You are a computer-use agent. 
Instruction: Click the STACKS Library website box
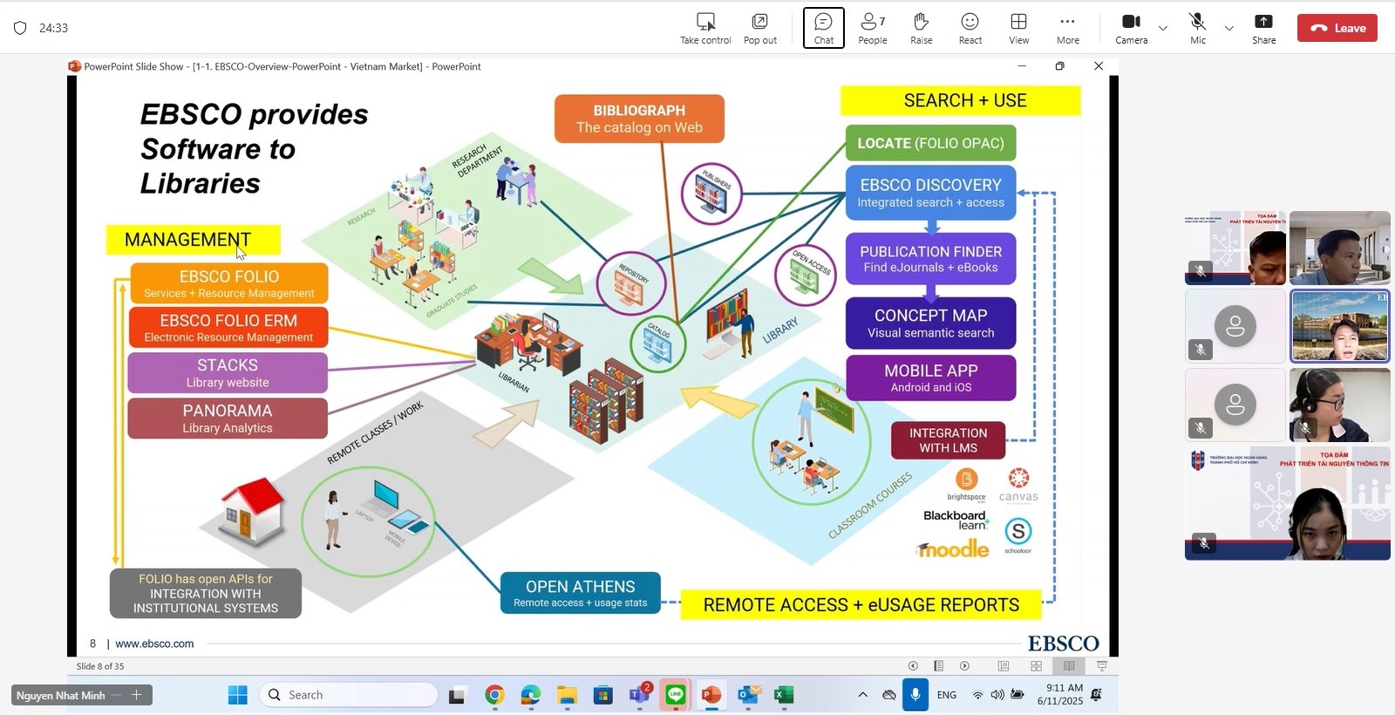tap(228, 372)
